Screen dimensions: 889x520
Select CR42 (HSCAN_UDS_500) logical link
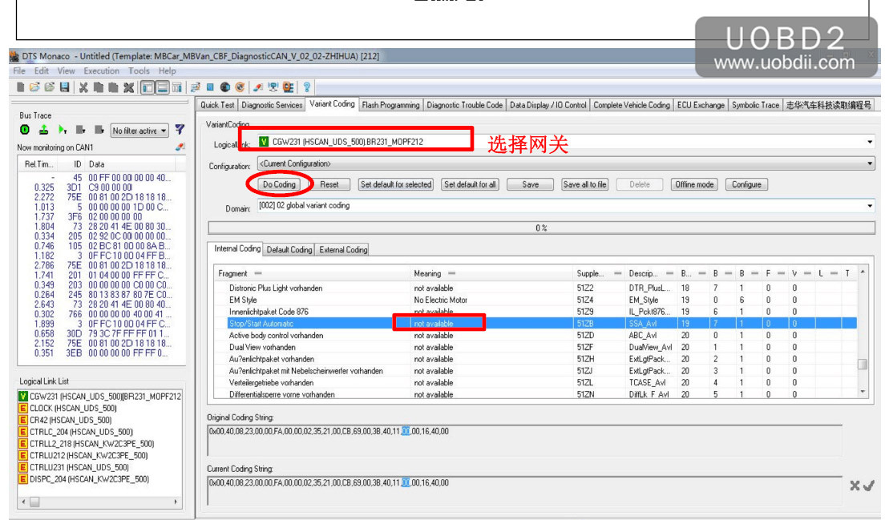pos(71,421)
